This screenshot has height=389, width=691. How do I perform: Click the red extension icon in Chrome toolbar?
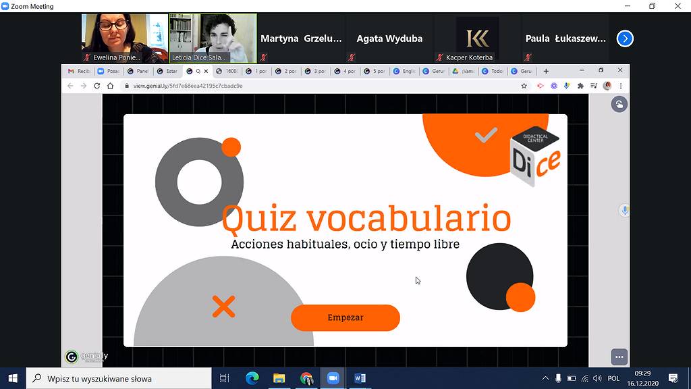coord(540,86)
